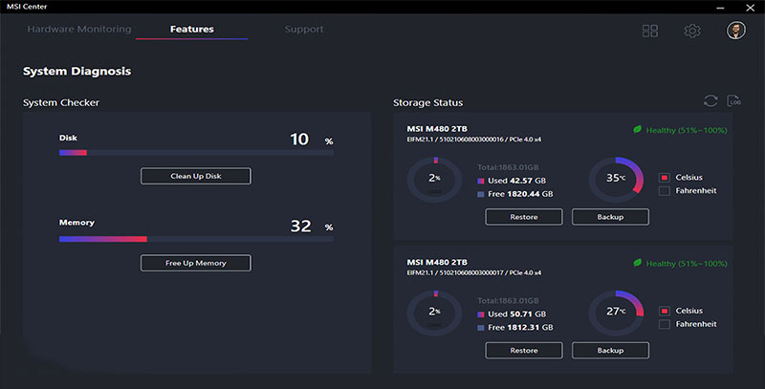Screen dimensions: 765x389
Task: Open the storage LOG file icon
Action: click(733, 101)
